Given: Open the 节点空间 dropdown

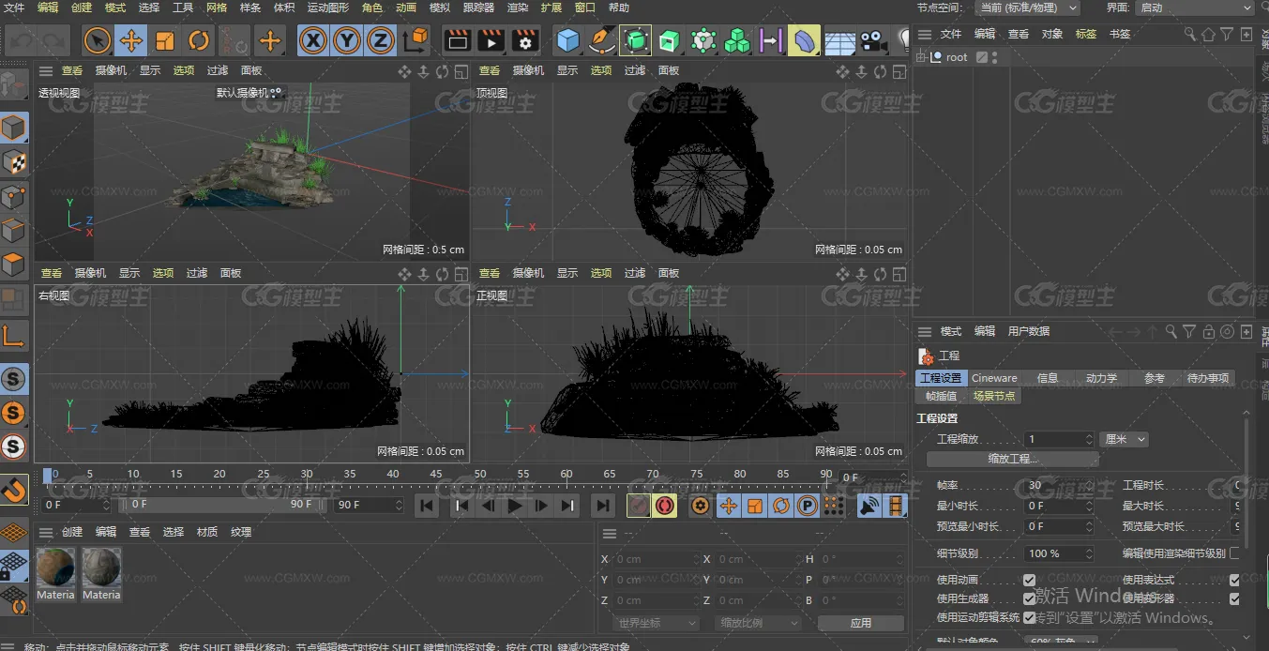Looking at the screenshot, I should pyautogui.click(x=1028, y=8).
